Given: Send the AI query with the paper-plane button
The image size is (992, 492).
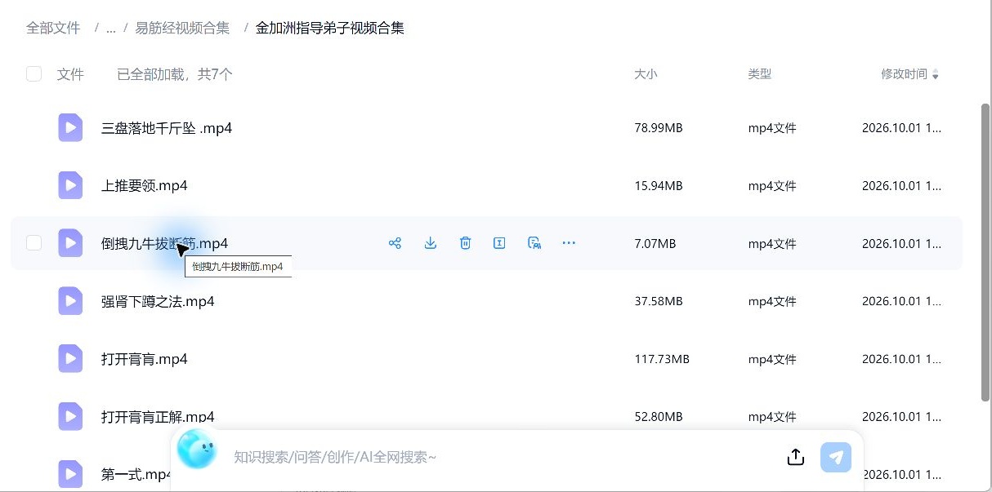Looking at the screenshot, I should click(836, 457).
